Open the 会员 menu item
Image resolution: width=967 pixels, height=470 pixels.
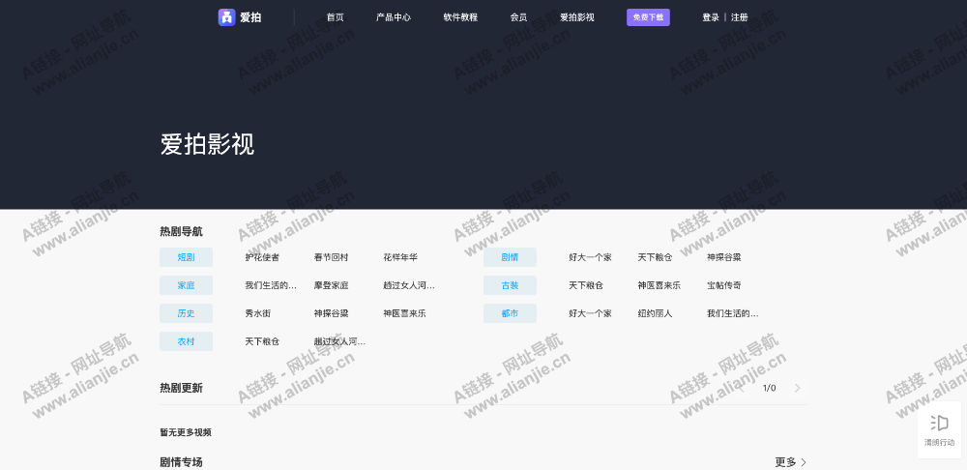(x=518, y=17)
